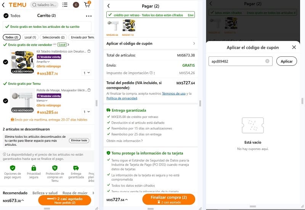The width and height of the screenshot is (305, 210).
Task: Clear the coupon code field with the x icon
Action: click(267, 61)
